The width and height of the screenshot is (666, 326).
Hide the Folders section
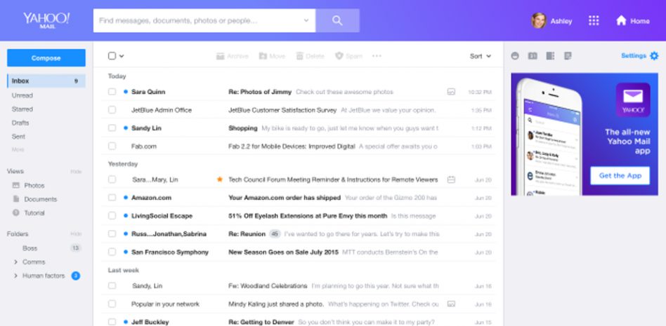(x=76, y=234)
